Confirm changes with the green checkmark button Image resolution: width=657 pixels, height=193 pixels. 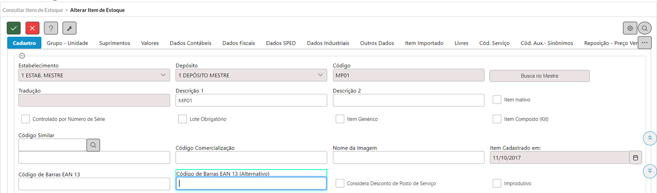14,28
